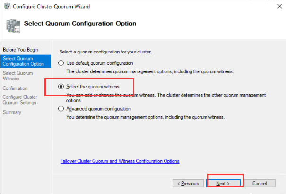Click Next to continue the wizard

pyautogui.click(x=223, y=183)
